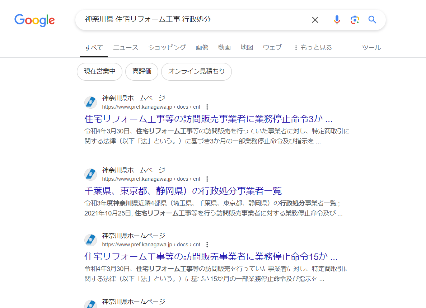Apply the 現在営業中 filter chip
The width and height of the screenshot is (426, 308).
coord(100,72)
